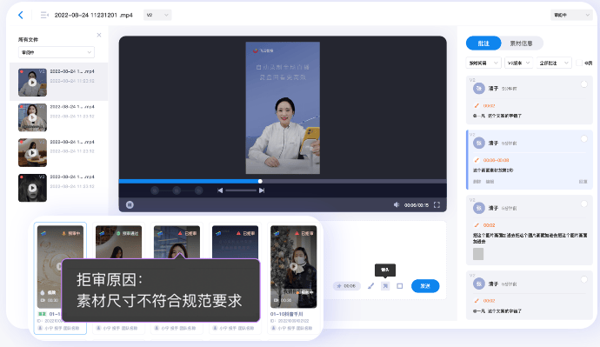Click the timestamp pin chip 00:06 in comment box
Image resolution: width=600 pixels, height=347 pixels.
coord(346,286)
